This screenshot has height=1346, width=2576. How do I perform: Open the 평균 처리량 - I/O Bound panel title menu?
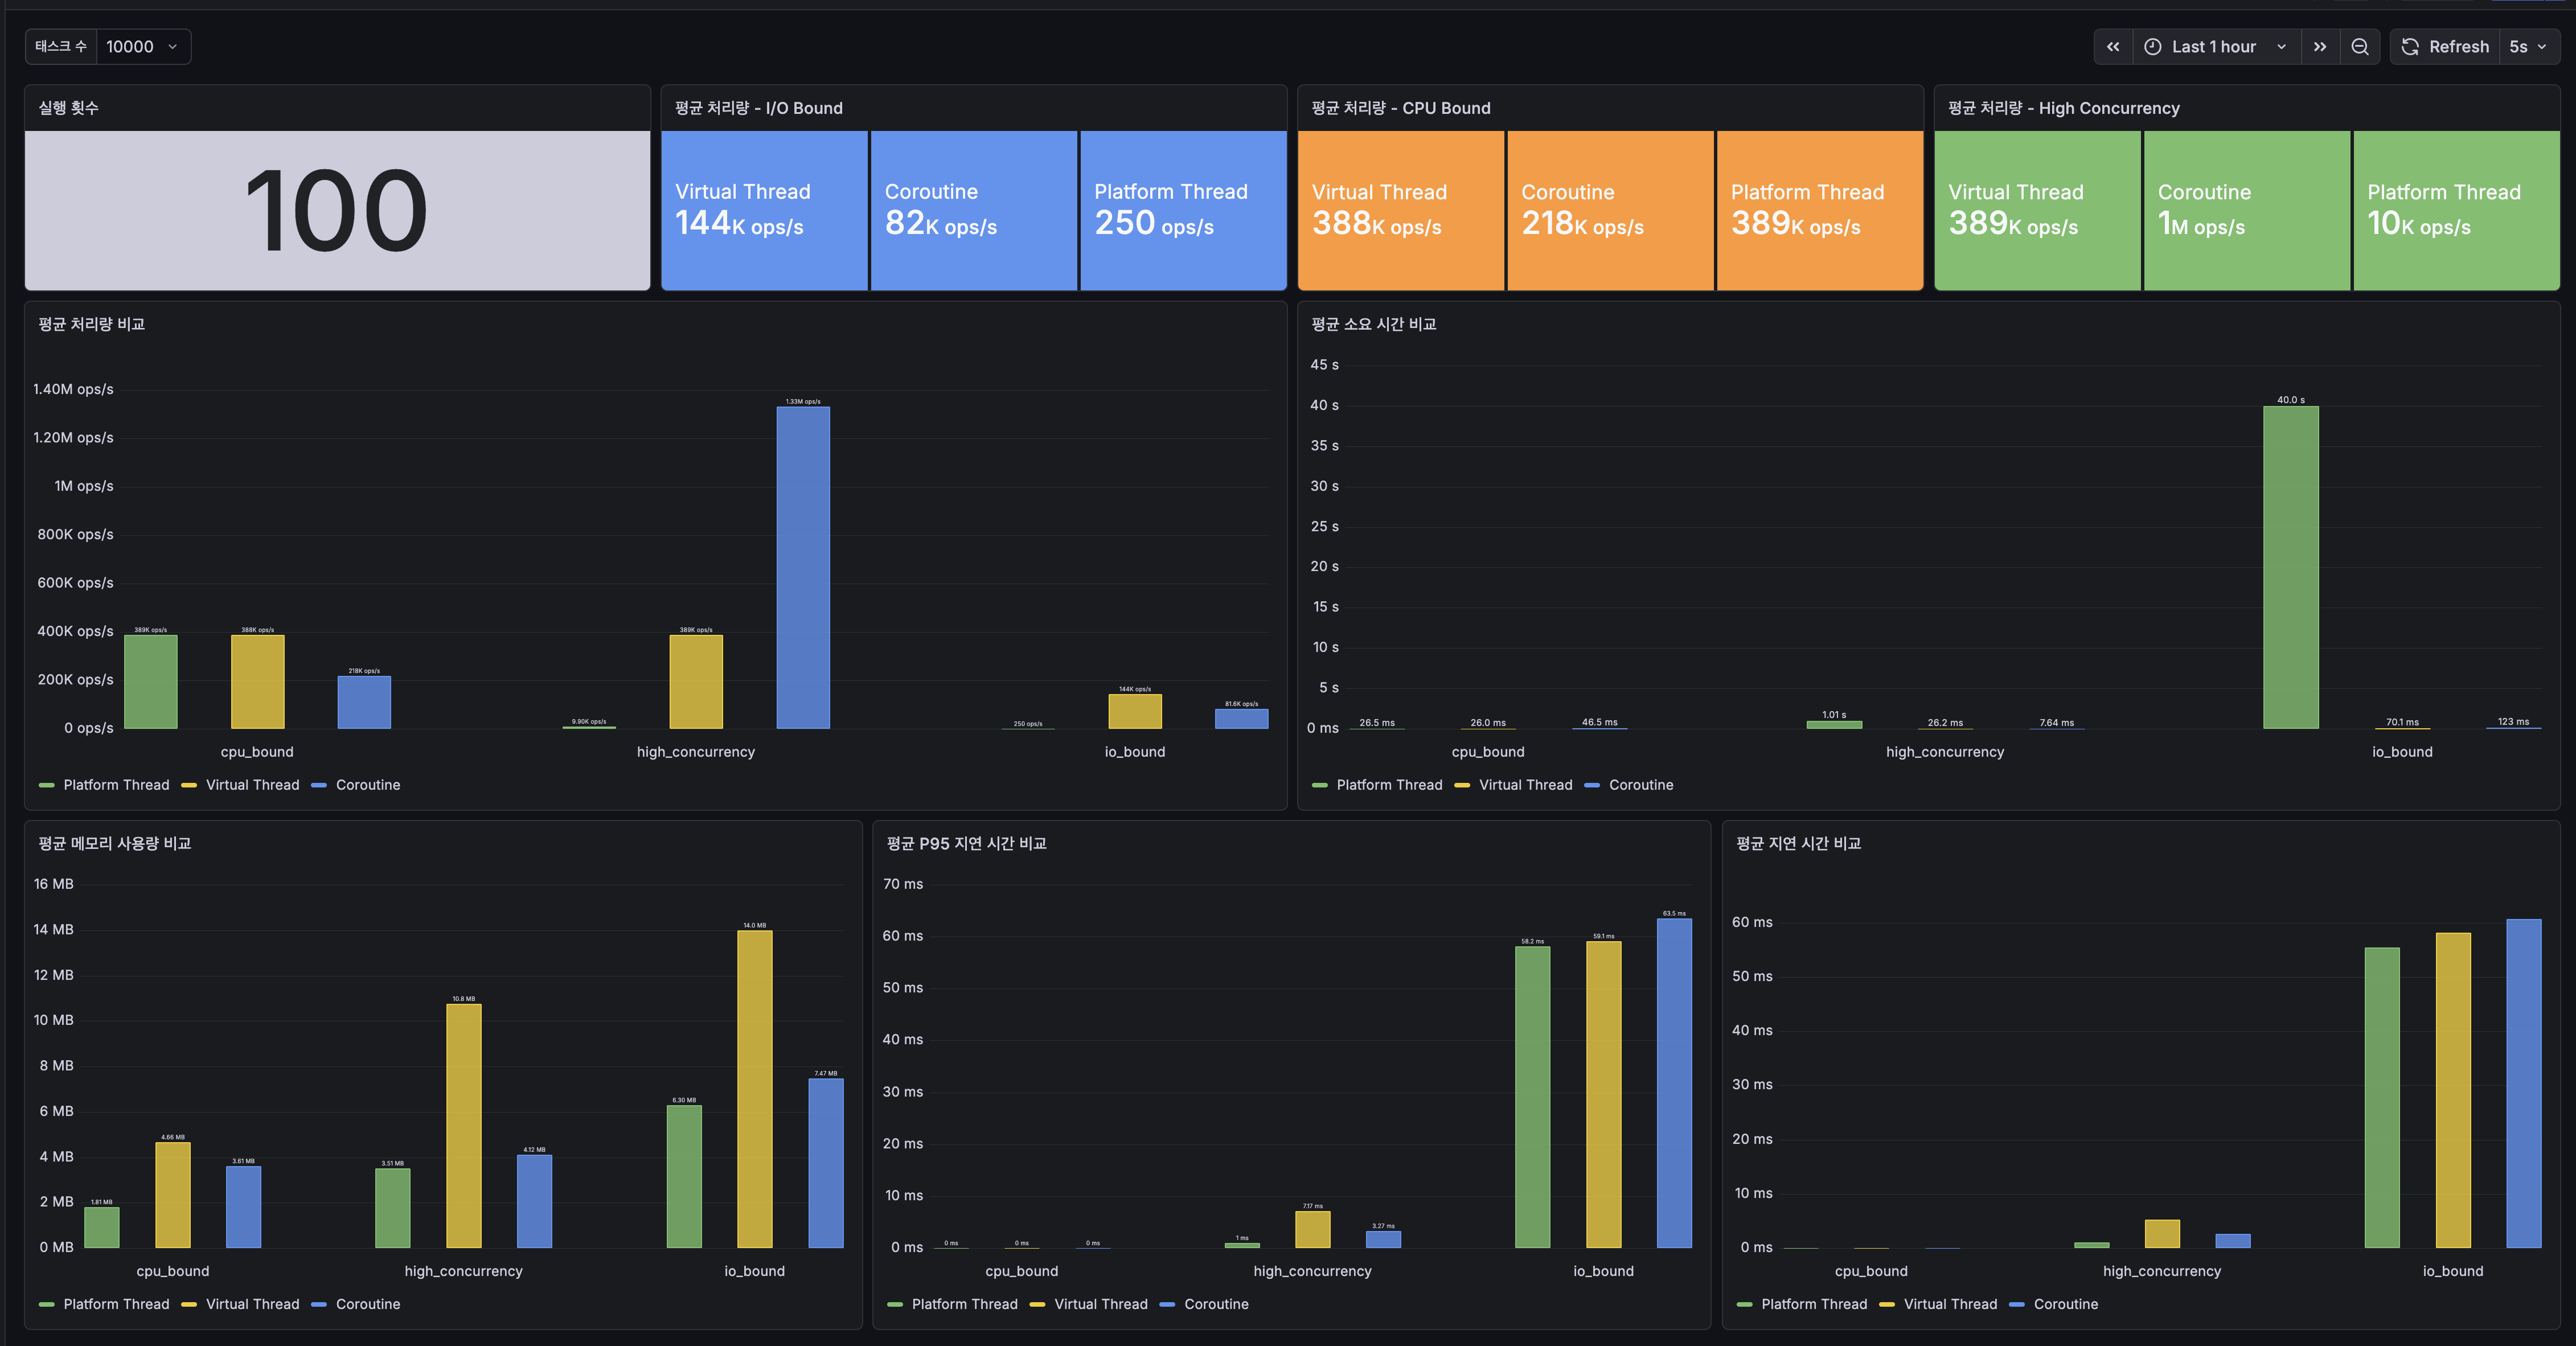[758, 108]
